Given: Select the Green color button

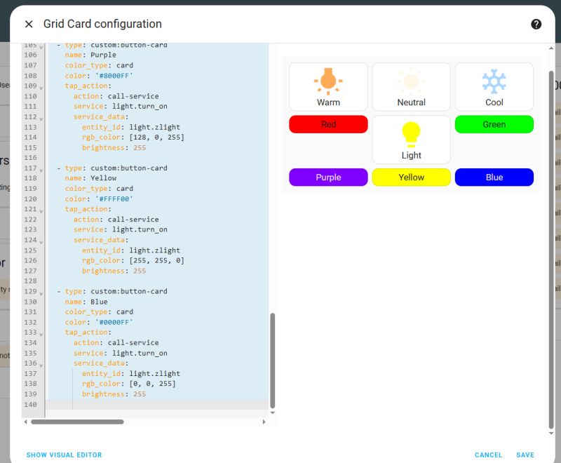Looking at the screenshot, I should click(494, 124).
